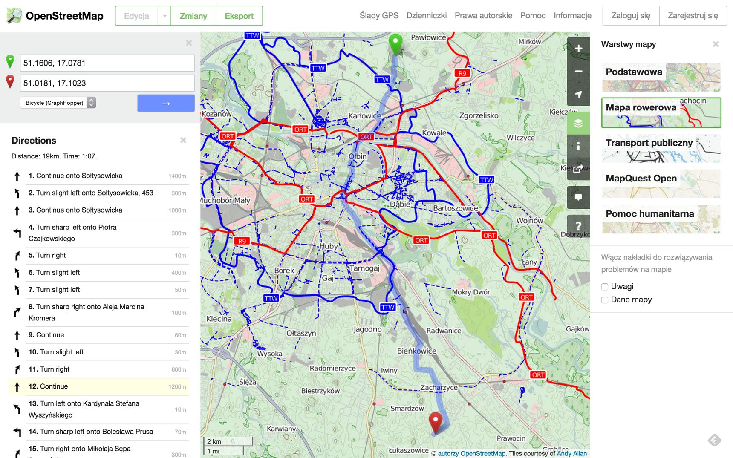
Task: Select the Mapa rowerowa layer
Action: (661, 113)
